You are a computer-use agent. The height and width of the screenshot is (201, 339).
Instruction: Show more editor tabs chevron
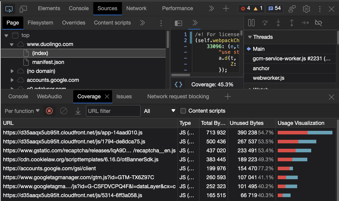coord(195,23)
